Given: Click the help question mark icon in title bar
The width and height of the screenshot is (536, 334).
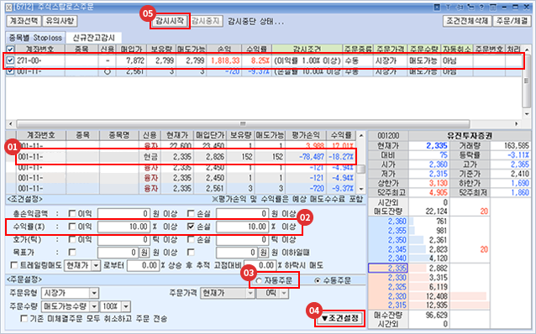Looking at the screenshot, I should pyautogui.click(x=481, y=8).
